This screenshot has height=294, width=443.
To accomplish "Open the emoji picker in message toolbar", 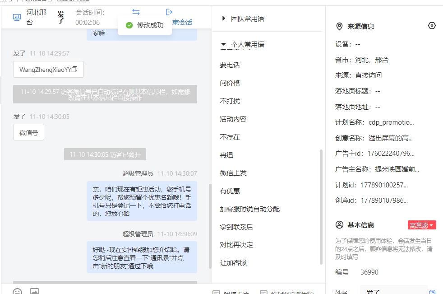I will [17, 291].
